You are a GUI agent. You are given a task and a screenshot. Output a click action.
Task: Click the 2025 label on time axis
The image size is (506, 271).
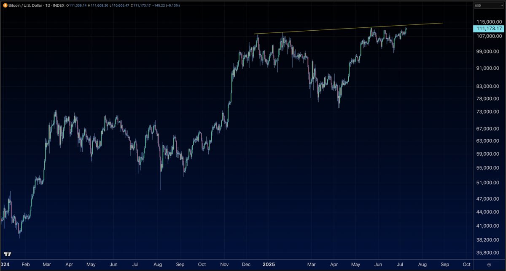[269, 265]
